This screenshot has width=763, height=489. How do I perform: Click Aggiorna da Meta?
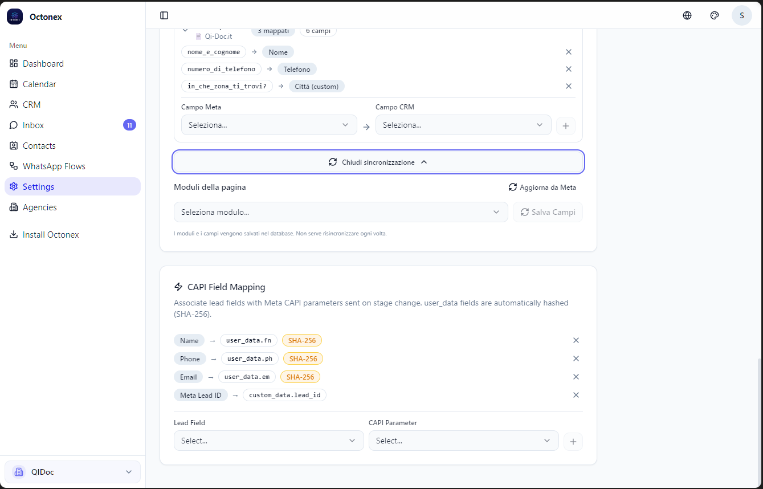pyautogui.click(x=542, y=187)
